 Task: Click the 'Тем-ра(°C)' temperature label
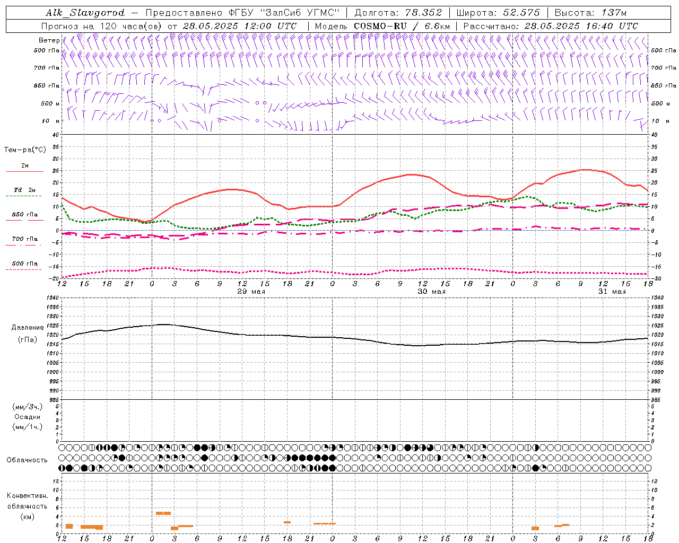[x=25, y=150]
